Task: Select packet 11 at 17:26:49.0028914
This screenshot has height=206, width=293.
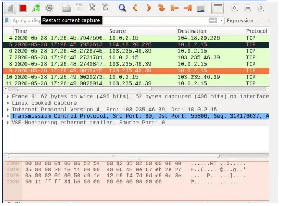Action: [x=136, y=83]
